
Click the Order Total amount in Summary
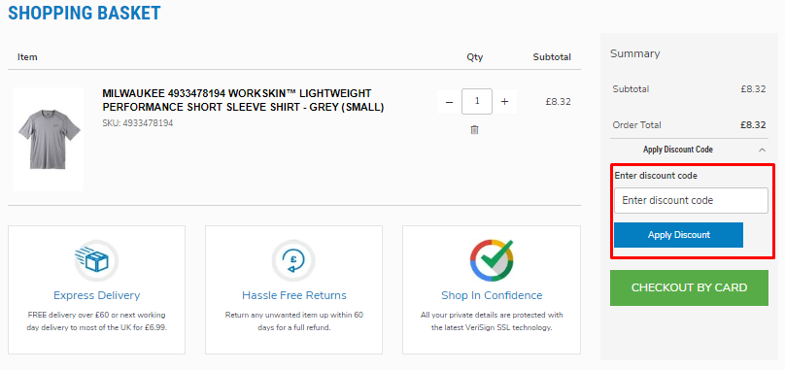[753, 125]
